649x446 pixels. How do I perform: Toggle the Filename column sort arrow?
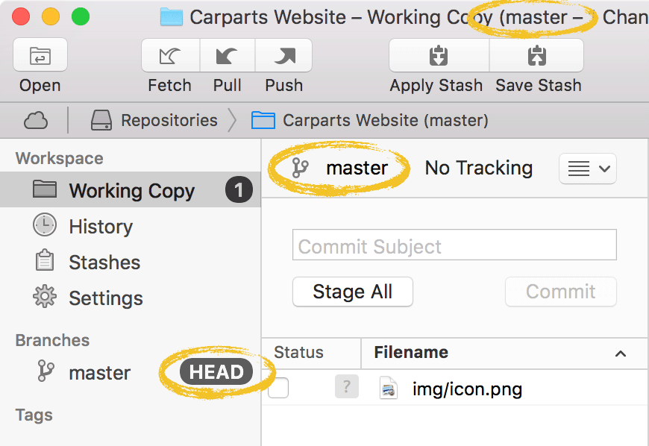(x=620, y=354)
